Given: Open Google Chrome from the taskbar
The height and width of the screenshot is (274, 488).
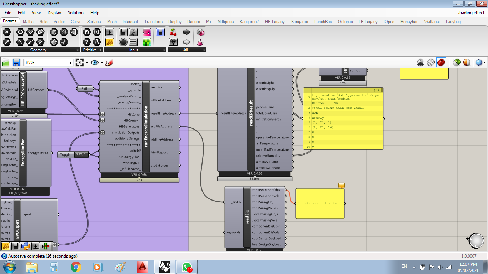Looking at the screenshot, I should point(76,267).
